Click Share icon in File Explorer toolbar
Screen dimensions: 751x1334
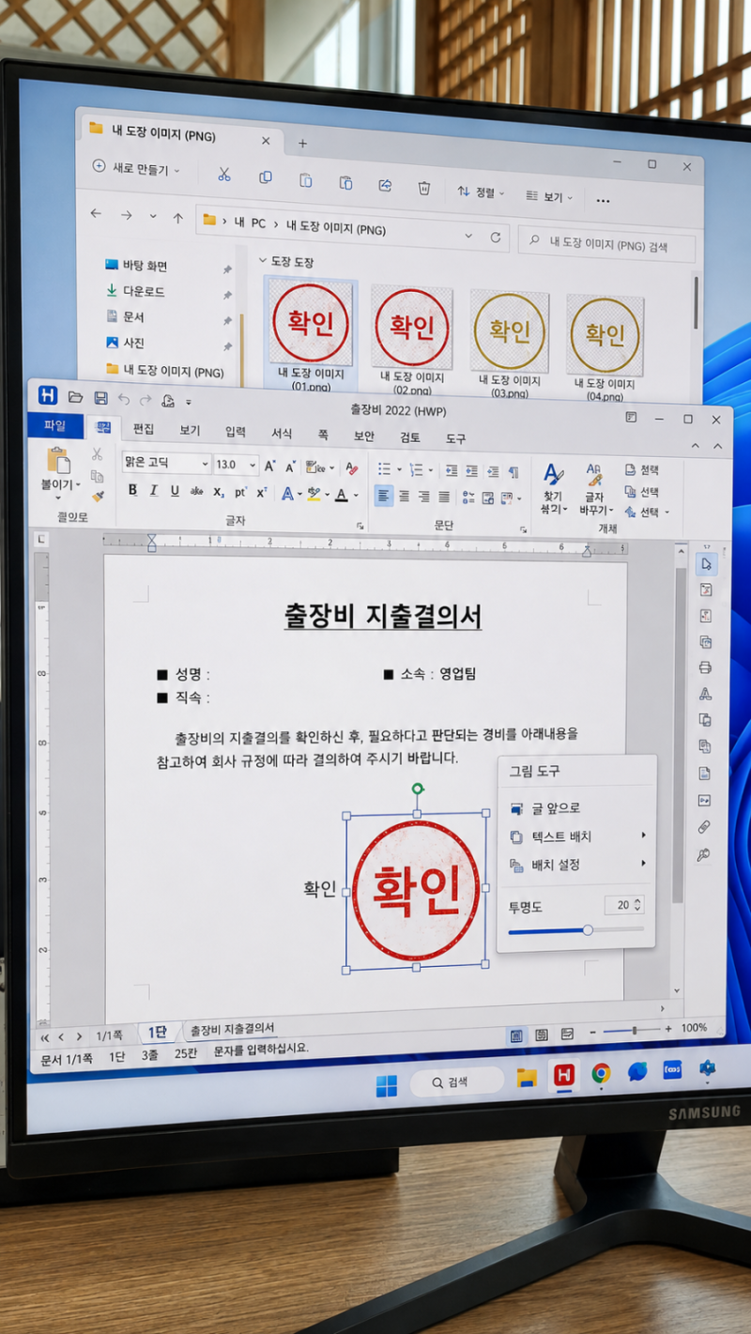click(385, 185)
